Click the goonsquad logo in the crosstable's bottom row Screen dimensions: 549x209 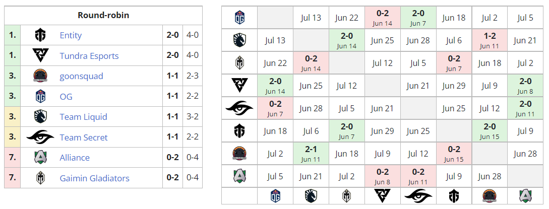click(x=490, y=196)
